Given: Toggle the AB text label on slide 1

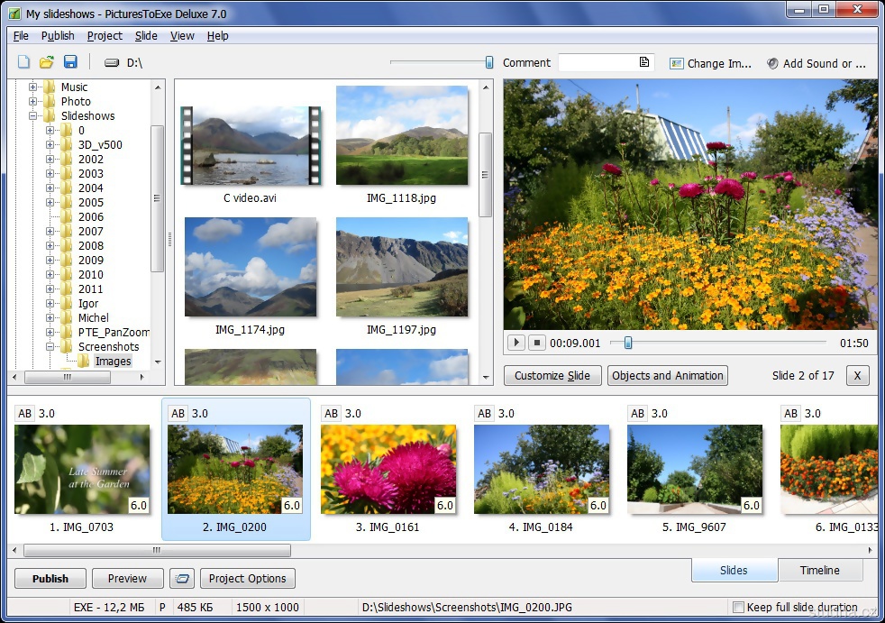Looking at the screenshot, I should coord(25,413).
